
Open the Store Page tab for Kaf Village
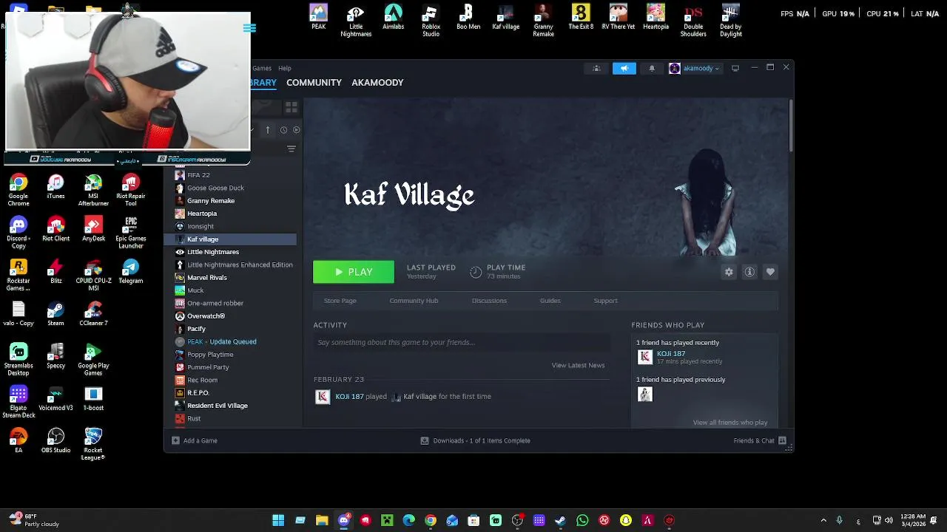(340, 301)
